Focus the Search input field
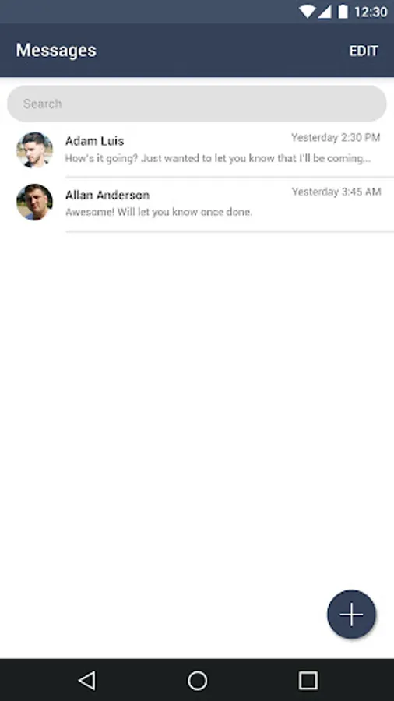 pyautogui.click(x=197, y=104)
